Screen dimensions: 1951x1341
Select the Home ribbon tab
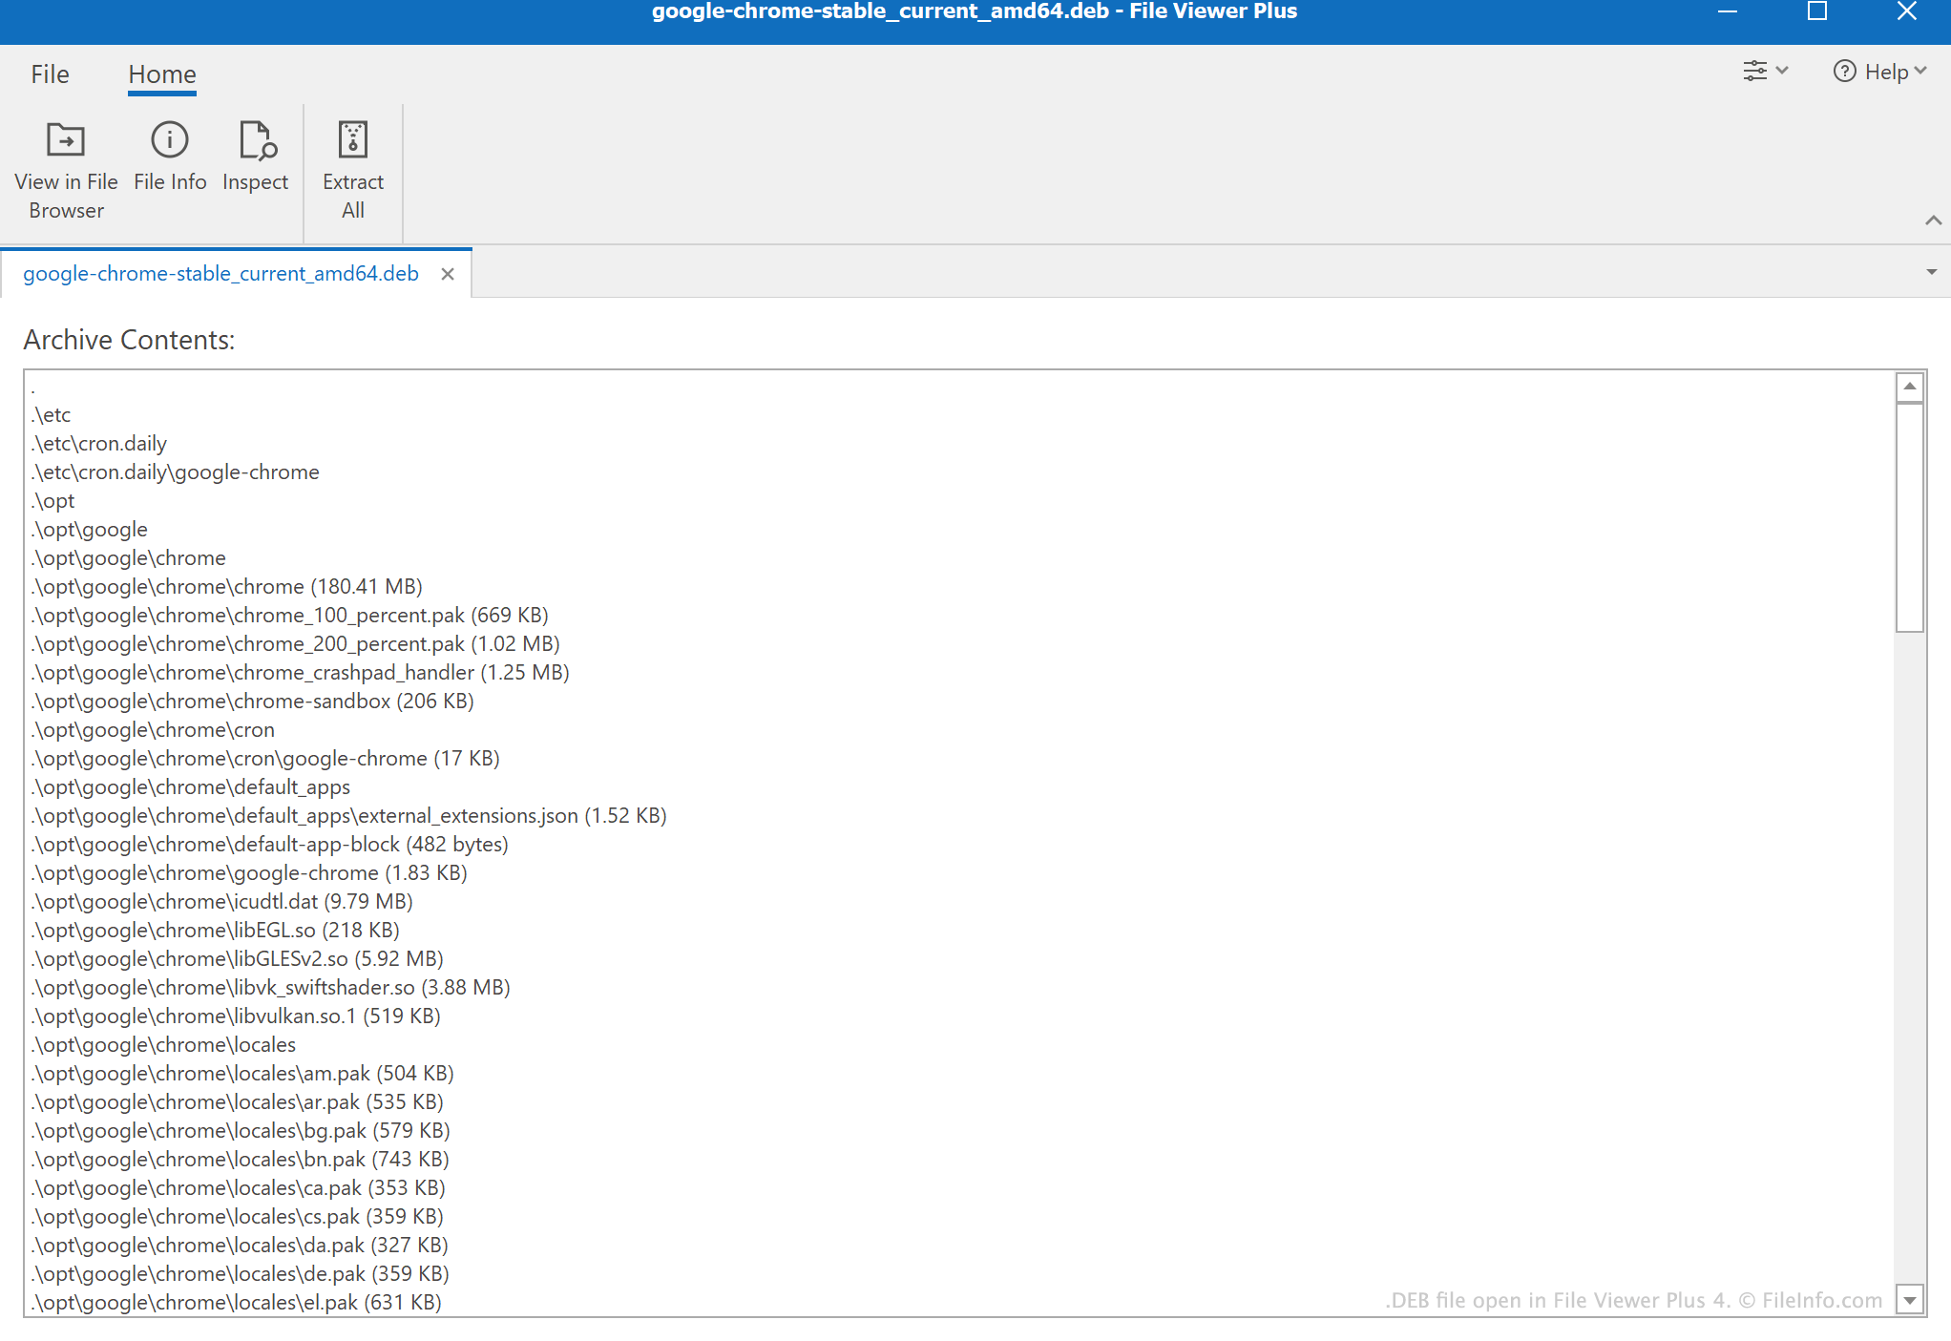pos(160,73)
